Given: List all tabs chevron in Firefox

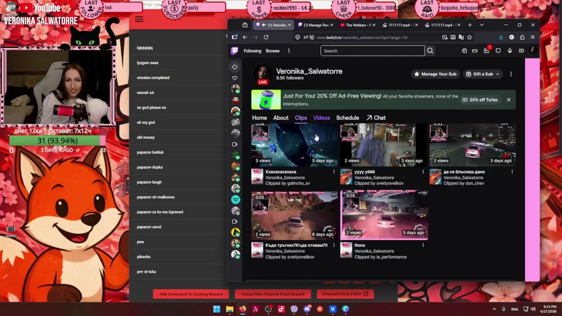Looking at the screenshot, I should pos(481,25).
